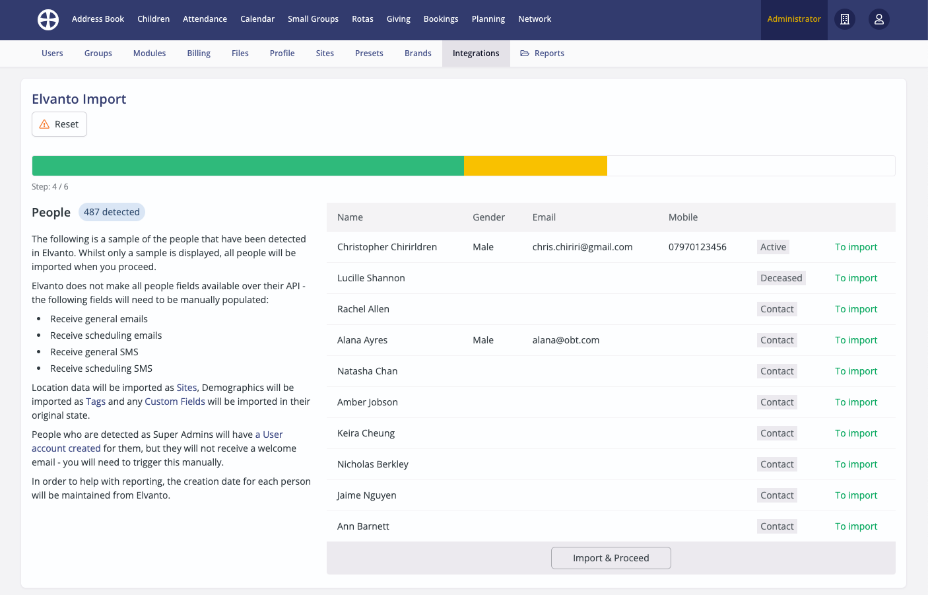Select Amber Jobson name

tap(368, 402)
